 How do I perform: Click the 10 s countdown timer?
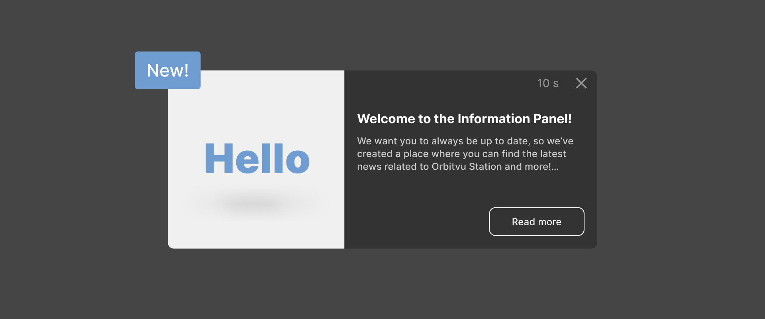coord(547,83)
